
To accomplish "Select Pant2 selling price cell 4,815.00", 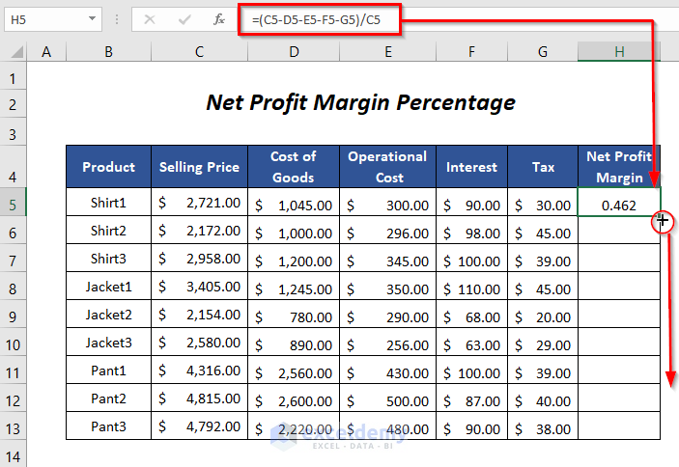I will 199,398.
